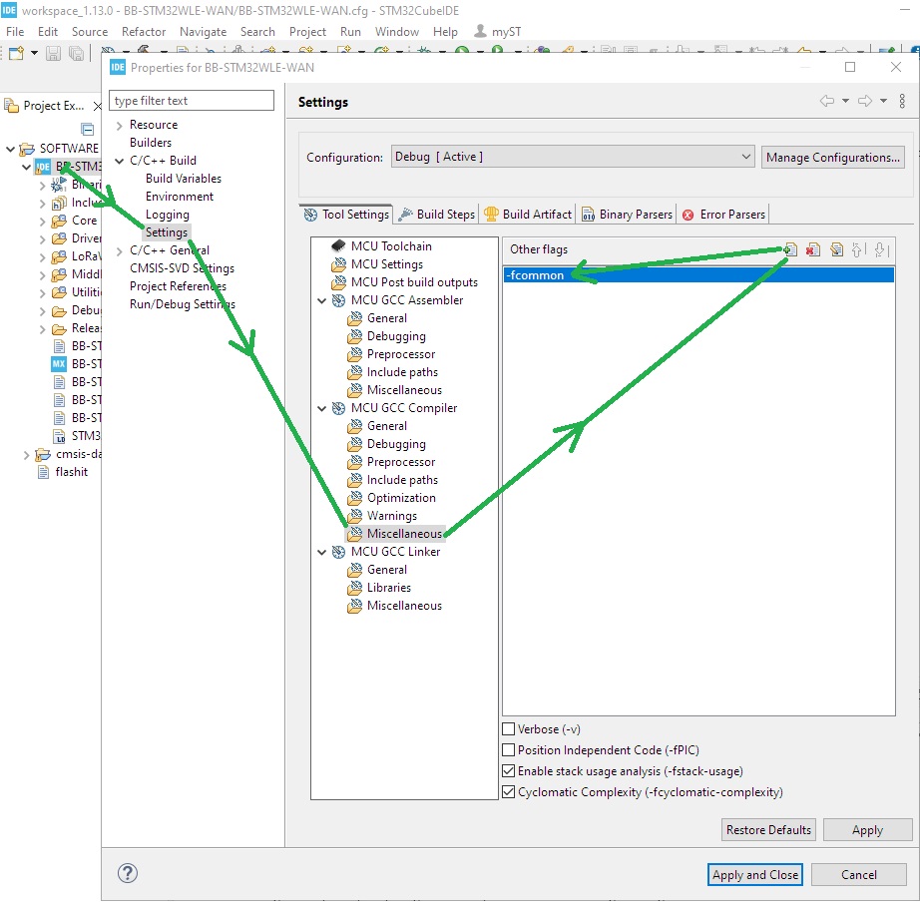The image size is (920, 910).
Task: Open MCU Post build outputs settings
Action: 414,282
